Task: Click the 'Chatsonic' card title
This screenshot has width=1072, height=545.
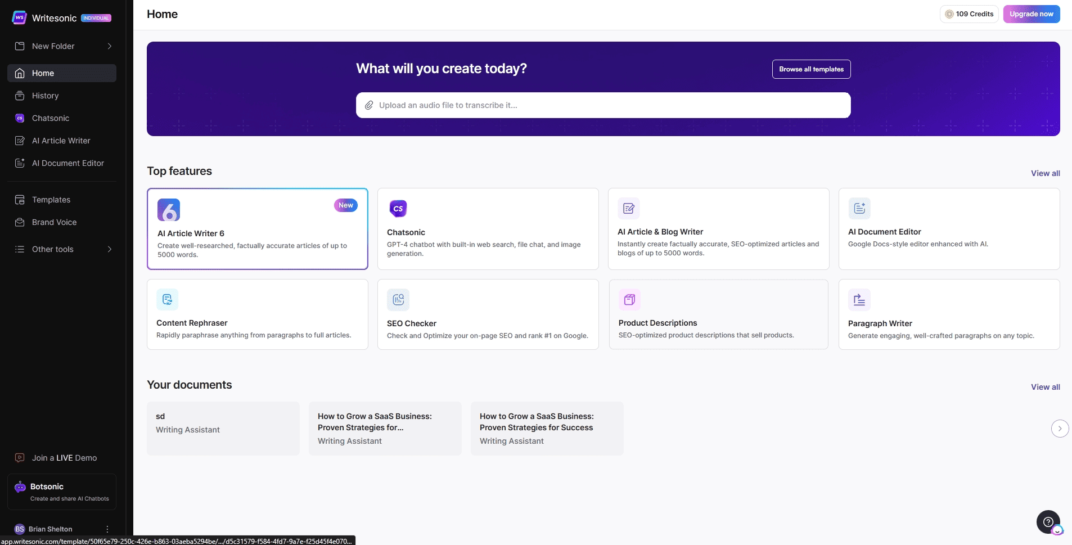Action: [406, 232]
